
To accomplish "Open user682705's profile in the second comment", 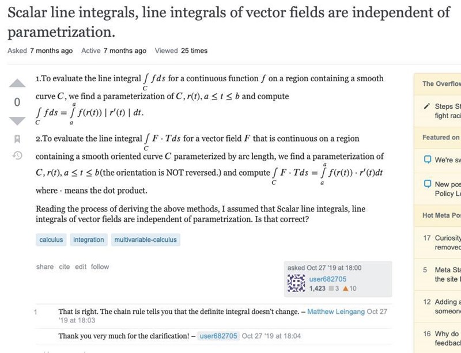I will pyautogui.click(x=218, y=336).
